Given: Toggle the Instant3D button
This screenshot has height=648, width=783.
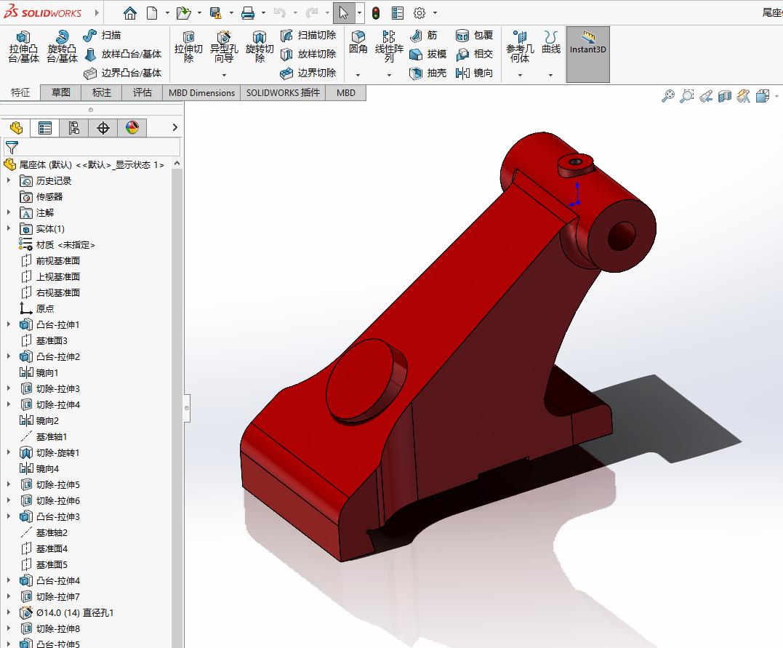Looking at the screenshot, I should [x=587, y=54].
